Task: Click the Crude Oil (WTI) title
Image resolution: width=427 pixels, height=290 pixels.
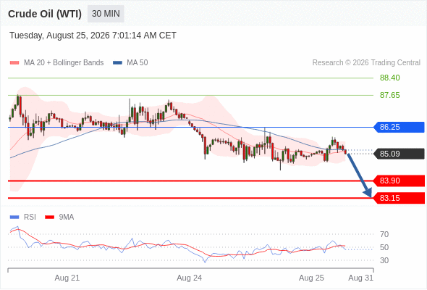Action: point(45,14)
